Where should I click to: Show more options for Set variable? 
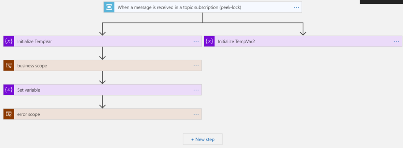point(196,90)
